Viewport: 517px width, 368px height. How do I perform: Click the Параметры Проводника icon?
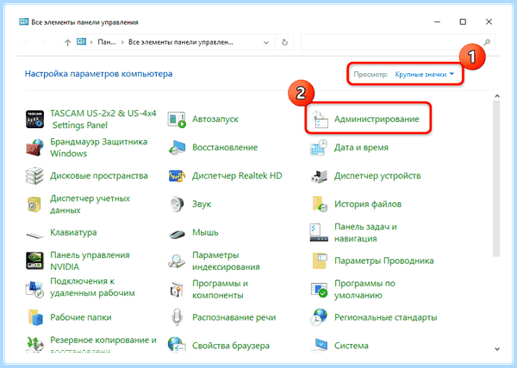[x=319, y=261]
